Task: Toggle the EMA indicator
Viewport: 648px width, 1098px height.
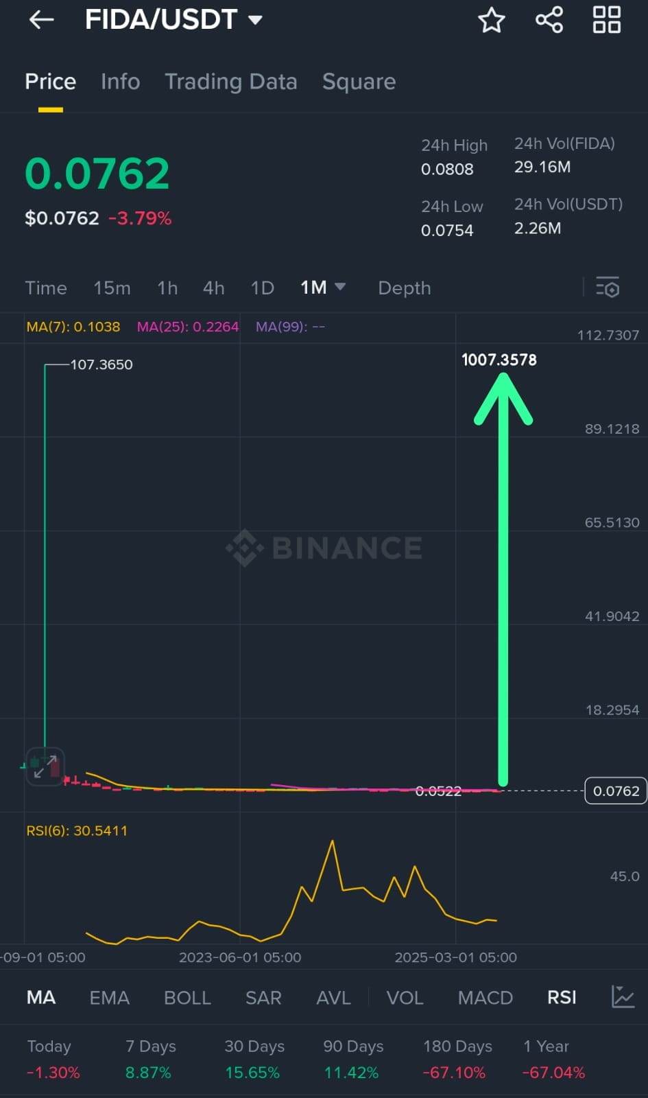Action: (x=109, y=997)
